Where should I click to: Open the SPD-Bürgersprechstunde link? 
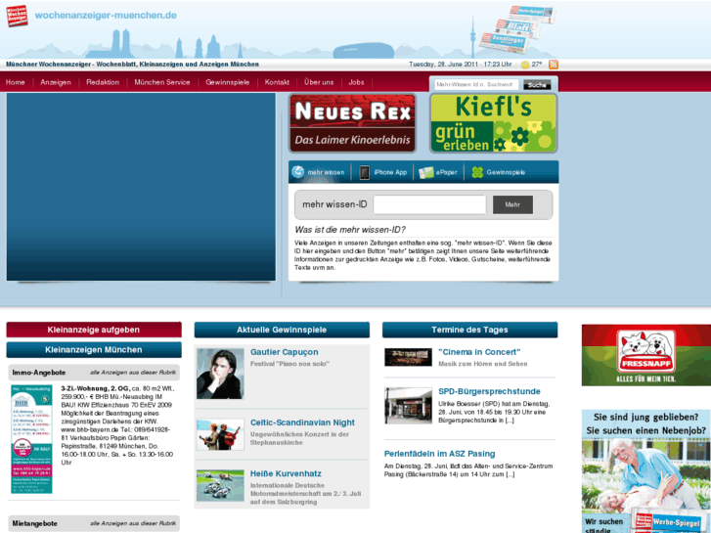point(489,391)
